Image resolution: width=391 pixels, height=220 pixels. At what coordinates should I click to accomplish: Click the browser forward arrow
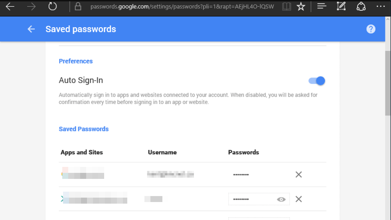31,6
